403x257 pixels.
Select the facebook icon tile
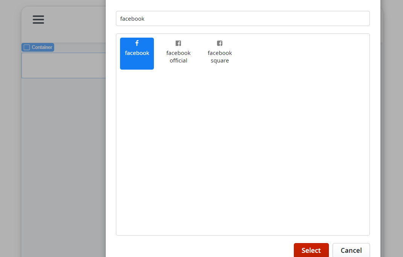(137, 53)
